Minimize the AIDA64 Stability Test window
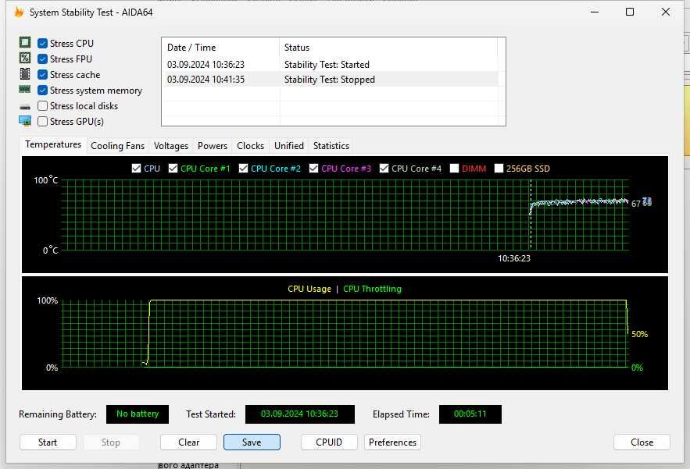Viewport: 690px width, 469px height. tap(595, 12)
